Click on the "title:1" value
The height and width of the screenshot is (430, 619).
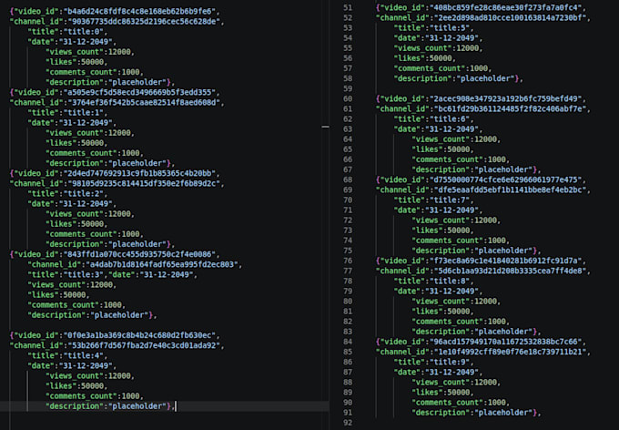[x=85, y=113]
